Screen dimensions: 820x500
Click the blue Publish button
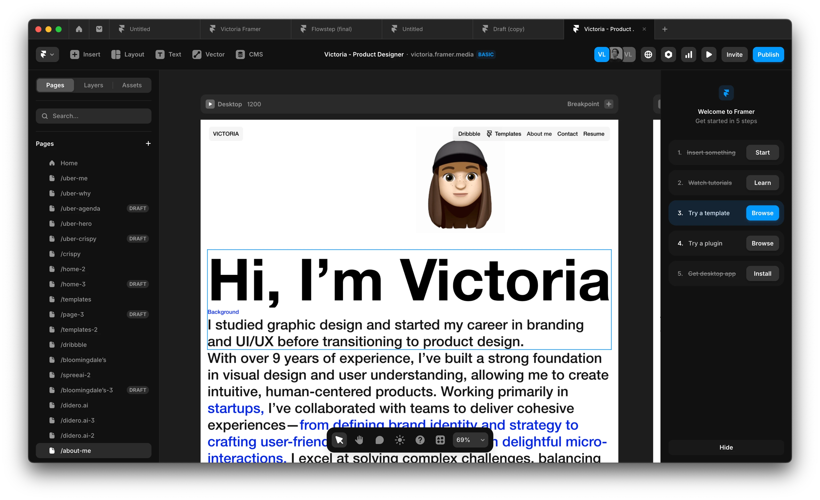pos(768,54)
